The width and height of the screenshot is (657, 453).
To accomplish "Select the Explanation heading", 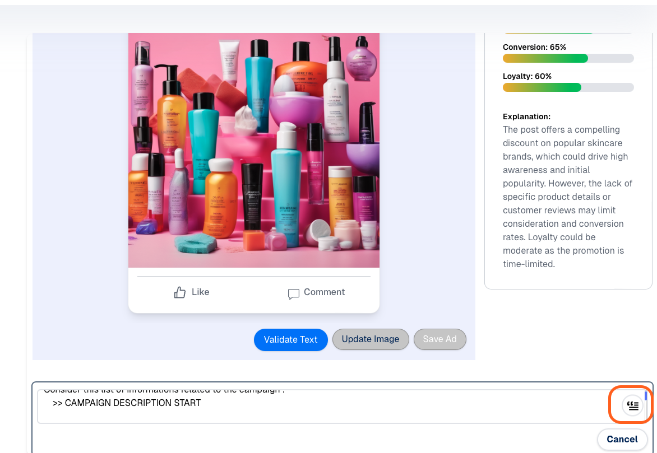I will [526, 116].
